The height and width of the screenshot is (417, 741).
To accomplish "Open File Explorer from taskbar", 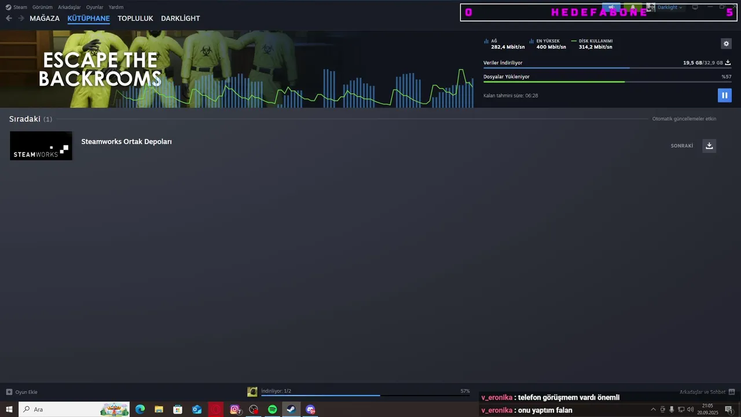I will point(159,409).
